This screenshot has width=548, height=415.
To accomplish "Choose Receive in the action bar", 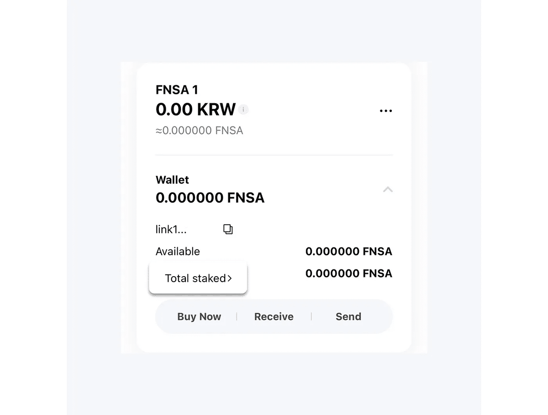I will click(274, 316).
